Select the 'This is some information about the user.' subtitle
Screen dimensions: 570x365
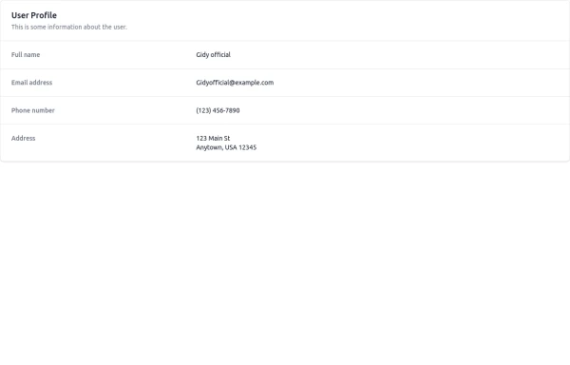pos(69,27)
